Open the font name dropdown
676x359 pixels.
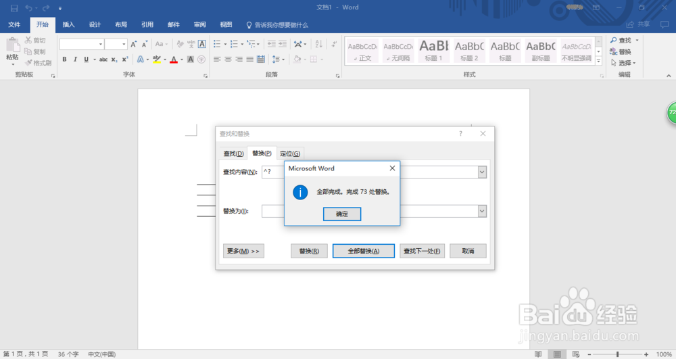[101, 44]
